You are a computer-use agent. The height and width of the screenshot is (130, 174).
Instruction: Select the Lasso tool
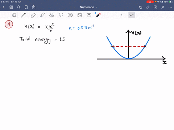(x=61, y=15)
